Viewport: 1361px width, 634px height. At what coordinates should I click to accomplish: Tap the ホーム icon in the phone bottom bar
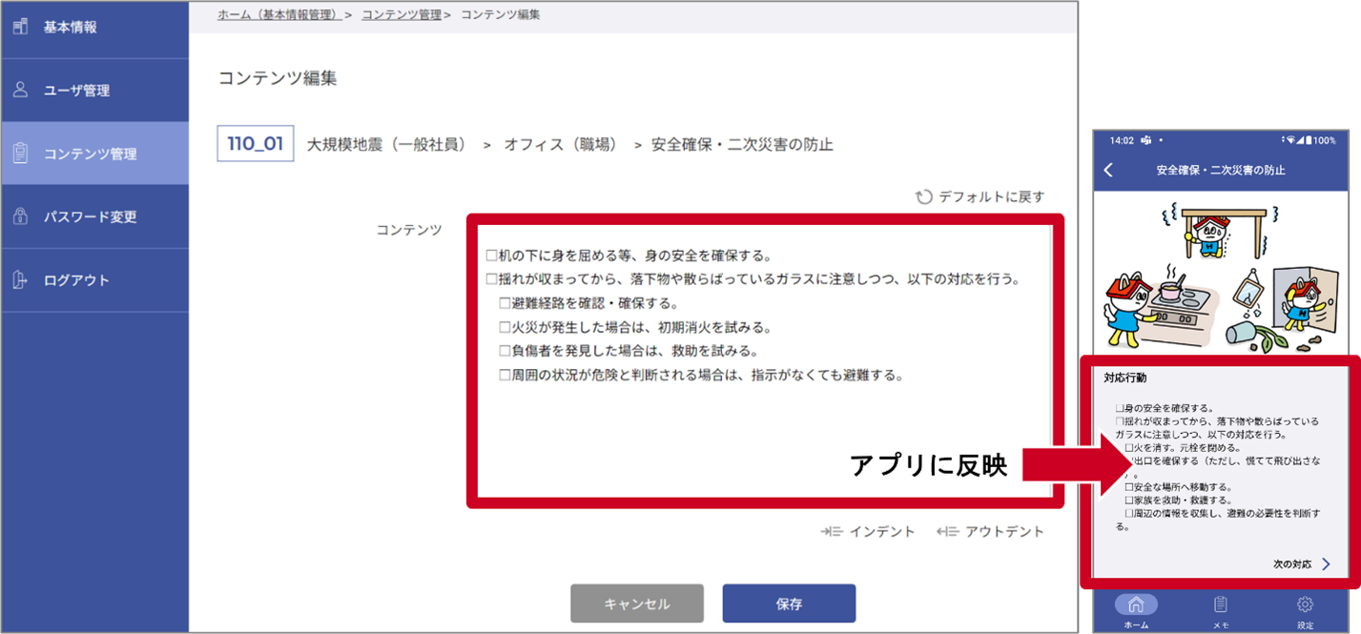(1135, 604)
